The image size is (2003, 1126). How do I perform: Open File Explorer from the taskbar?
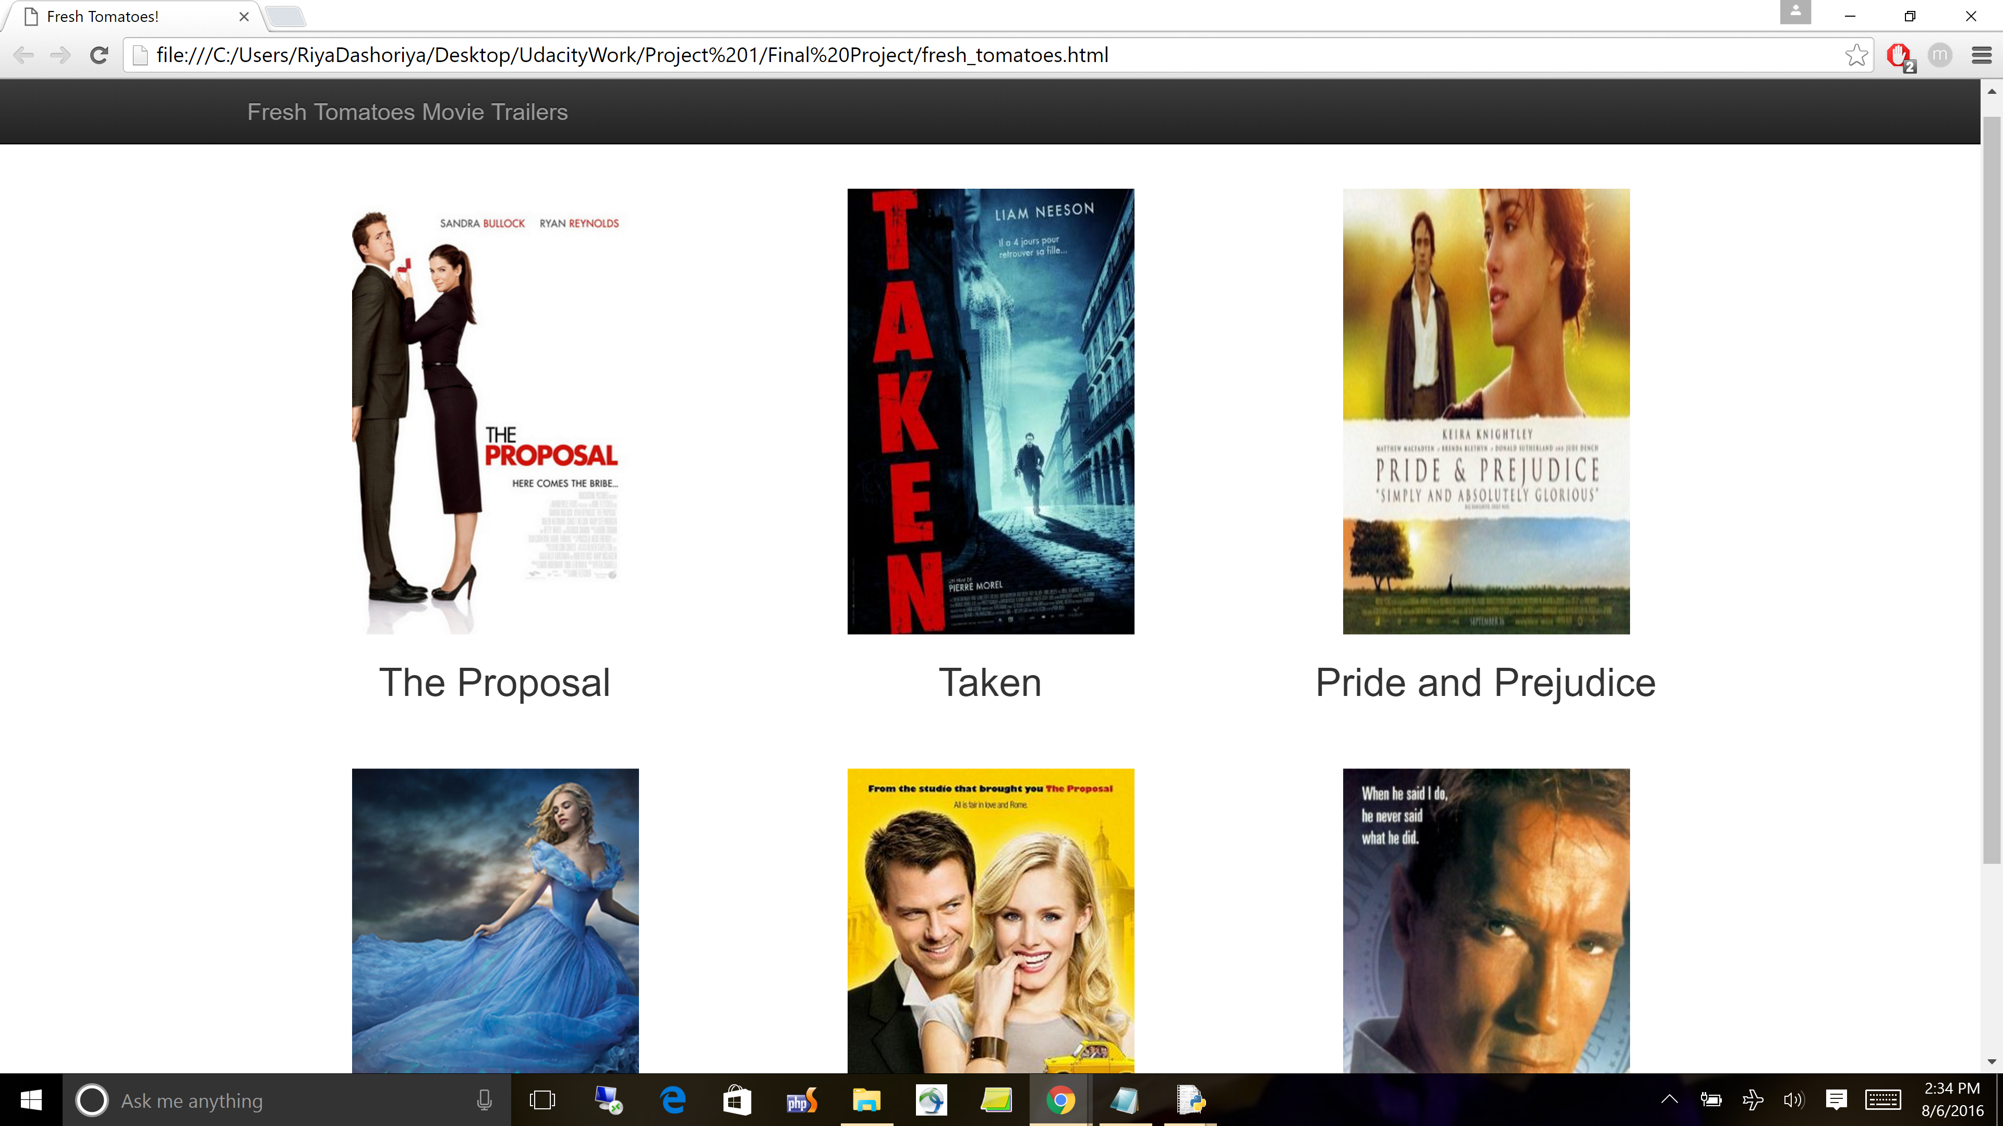click(x=866, y=1100)
